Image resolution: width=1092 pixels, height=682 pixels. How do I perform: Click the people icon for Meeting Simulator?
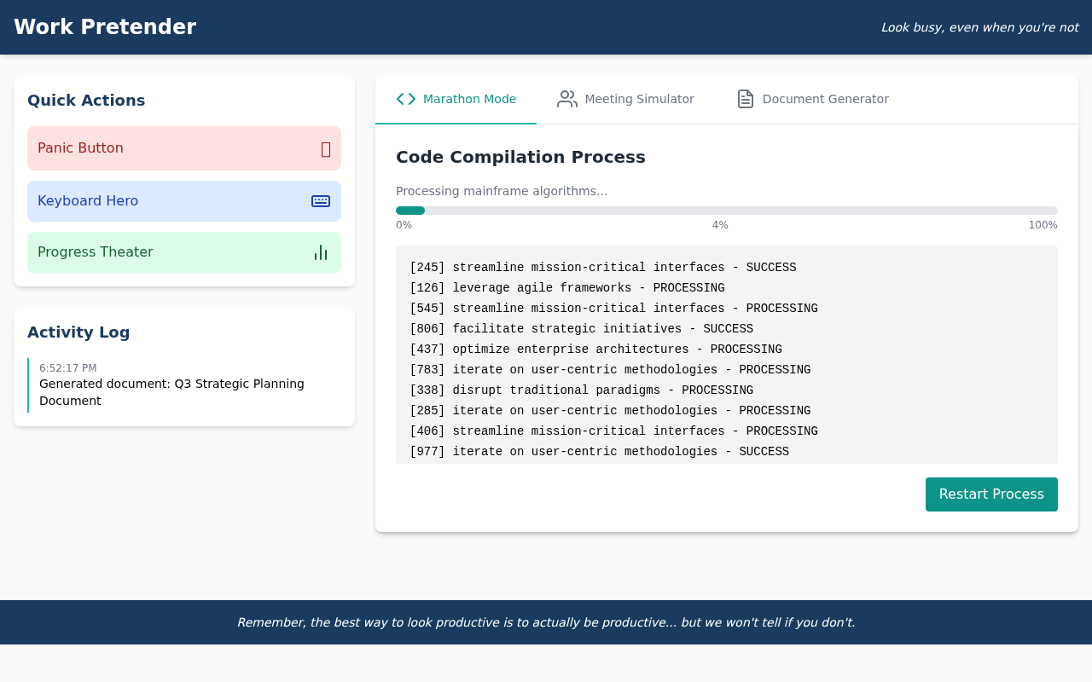click(567, 99)
